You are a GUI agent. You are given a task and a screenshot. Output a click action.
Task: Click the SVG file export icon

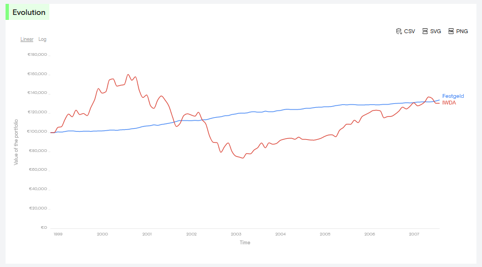coord(425,32)
